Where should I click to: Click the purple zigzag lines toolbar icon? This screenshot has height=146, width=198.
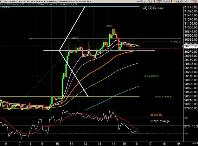pos(141,1)
